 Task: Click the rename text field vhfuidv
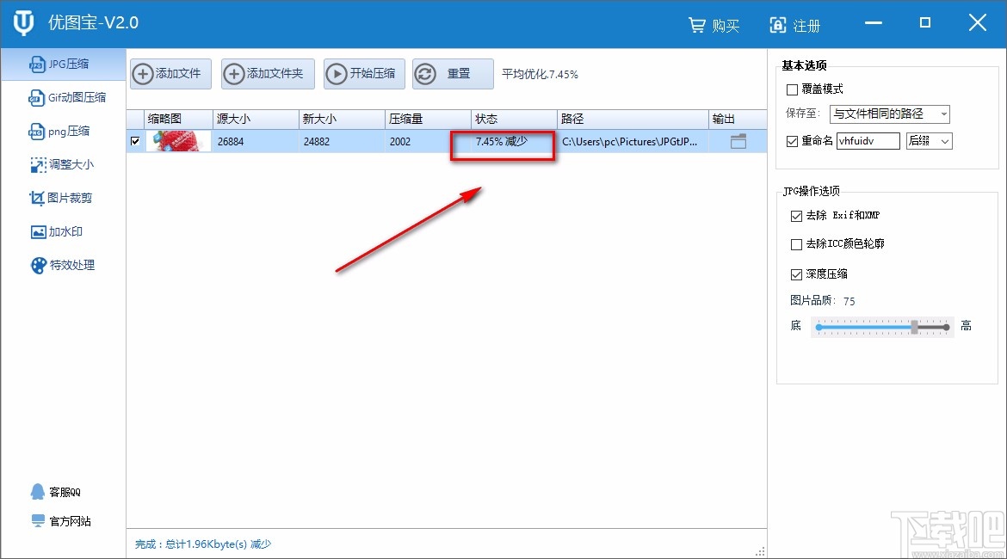pyautogui.click(x=868, y=141)
